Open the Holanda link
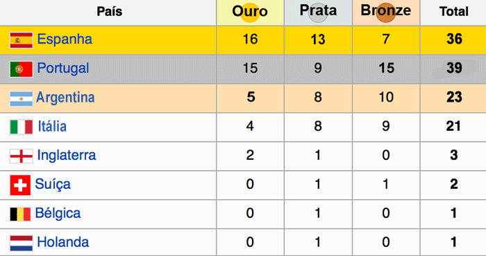Viewport: 486px width, 256px height. (63, 242)
